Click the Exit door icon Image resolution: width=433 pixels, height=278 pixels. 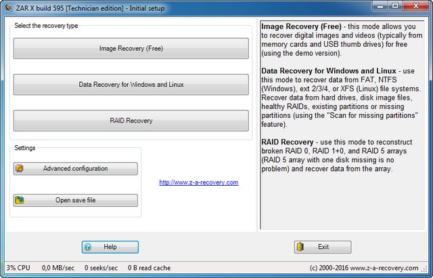tap(300, 247)
